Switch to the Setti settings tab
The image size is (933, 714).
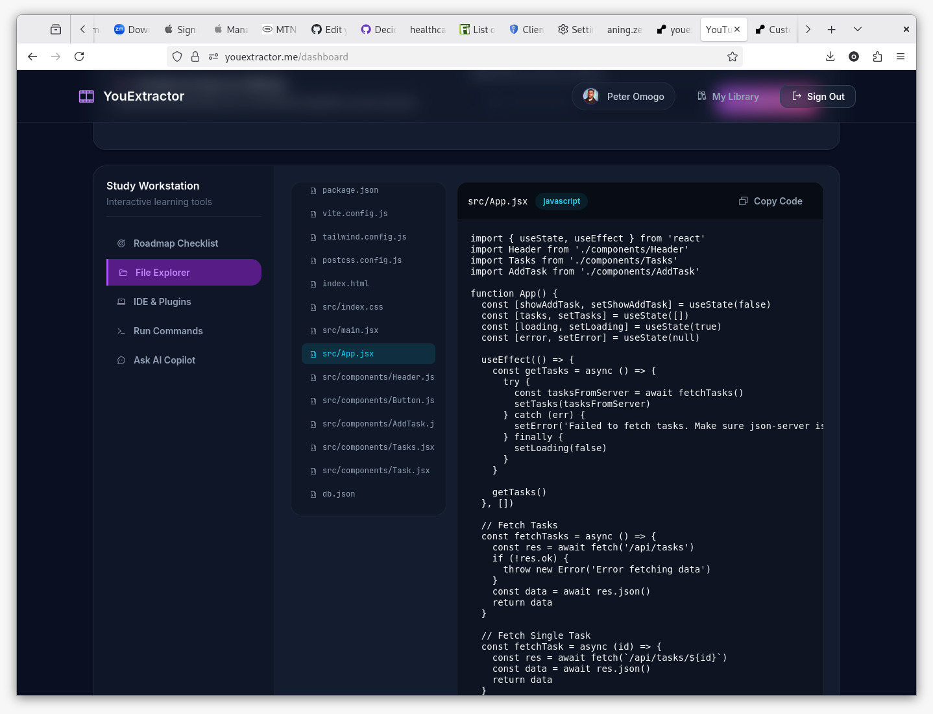click(x=576, y=29)
